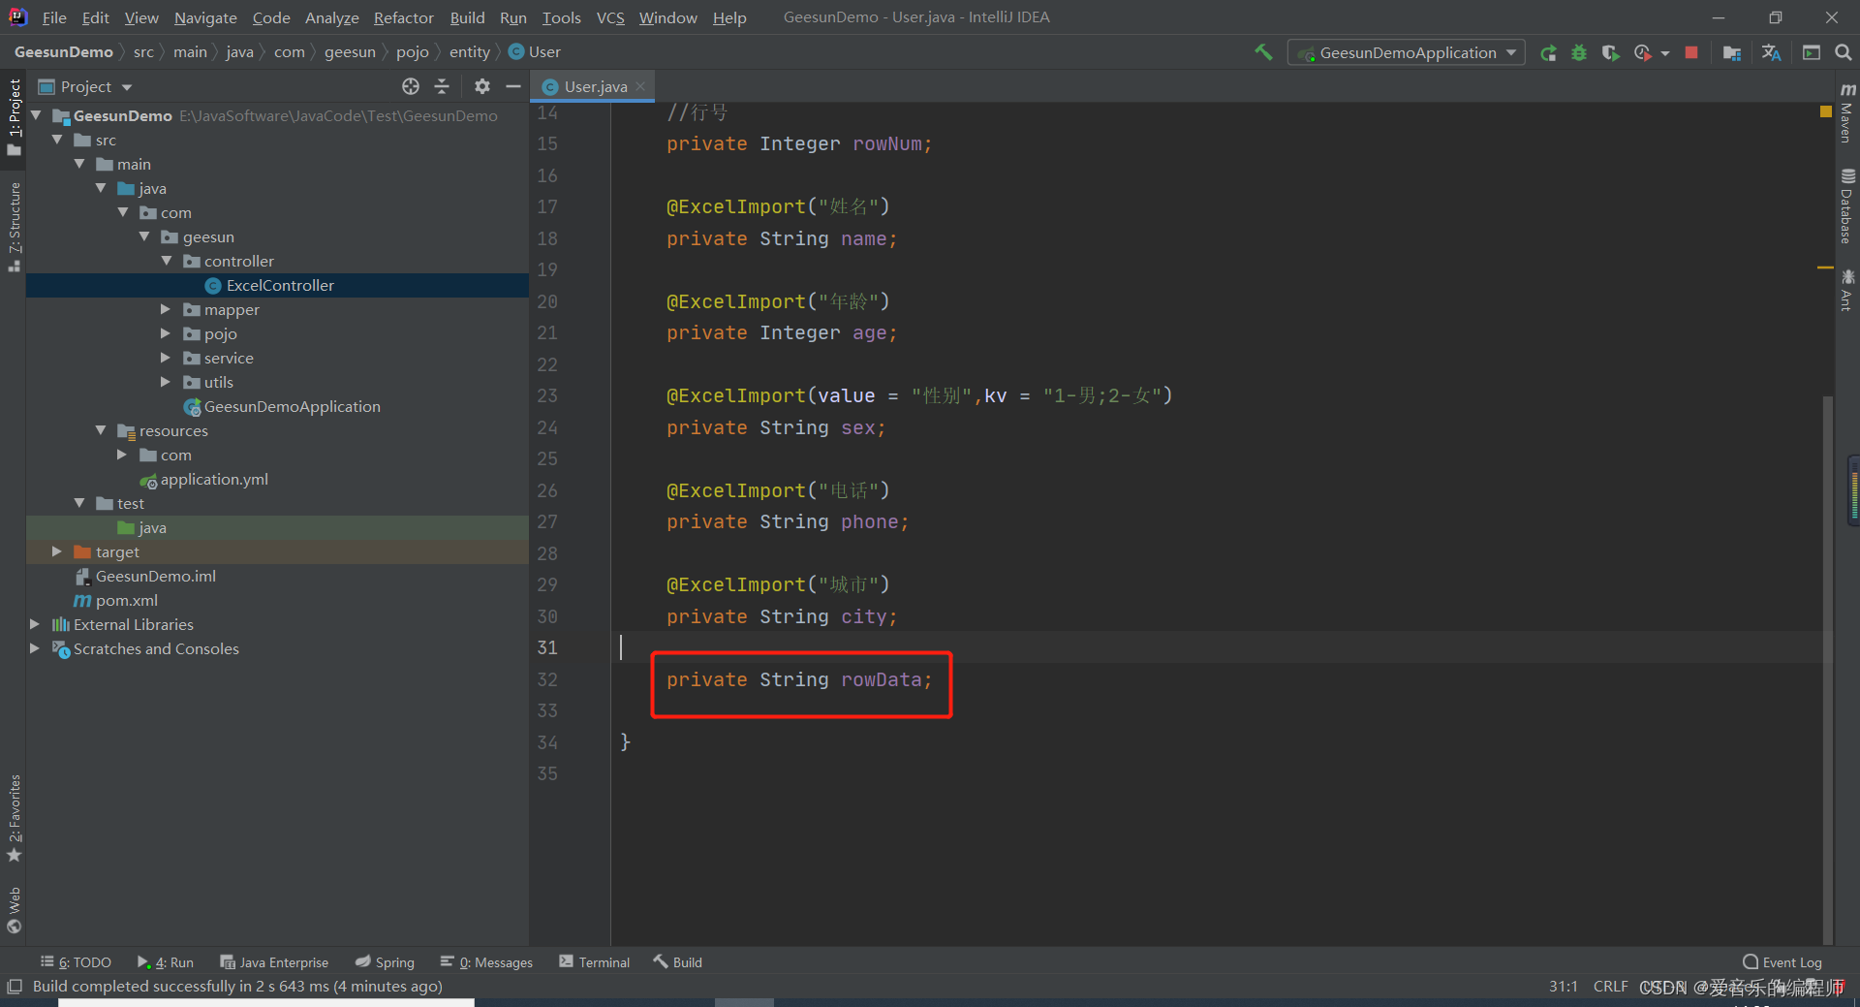Hide the Project tool window
The width and height of the screenshot is (1860, 1007).
coord(513,86)
